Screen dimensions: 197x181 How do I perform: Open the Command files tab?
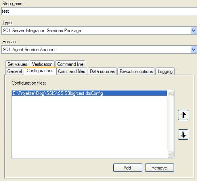coord(71,71)
